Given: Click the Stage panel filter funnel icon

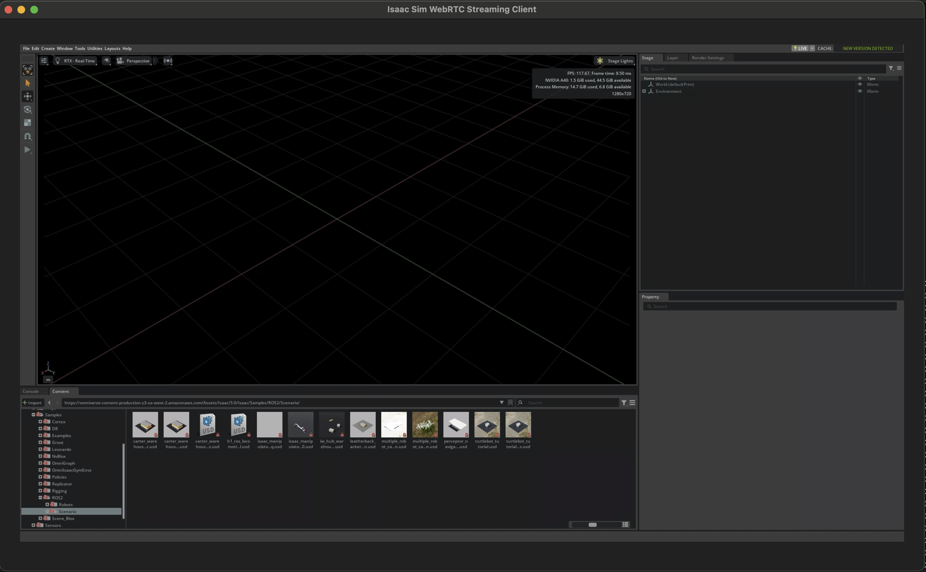Looking at the screenshot, I should coord(891,69).
